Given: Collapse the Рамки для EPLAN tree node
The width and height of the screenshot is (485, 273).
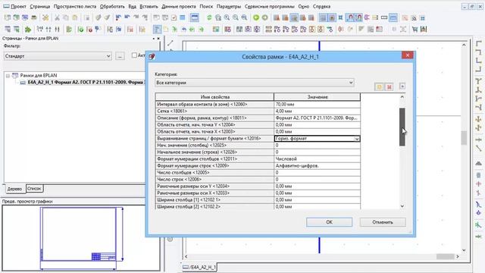Looking at the screenshot, I should click(8, 76).
